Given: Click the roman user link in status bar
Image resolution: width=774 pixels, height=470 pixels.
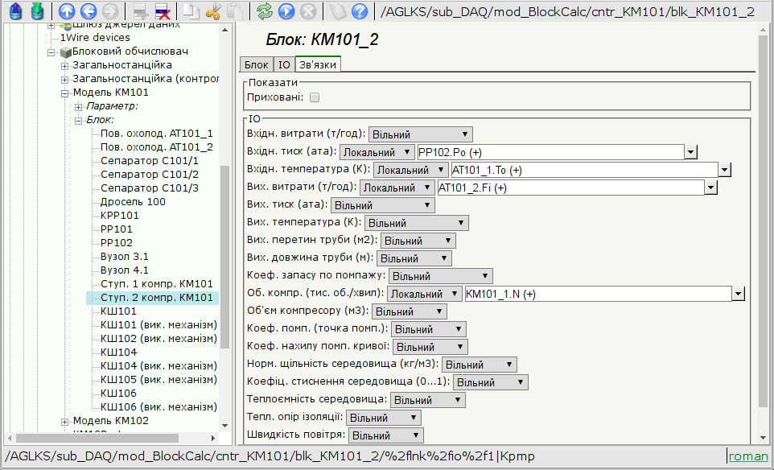Looking at the screenshot, I should click(x=748, y=456).
